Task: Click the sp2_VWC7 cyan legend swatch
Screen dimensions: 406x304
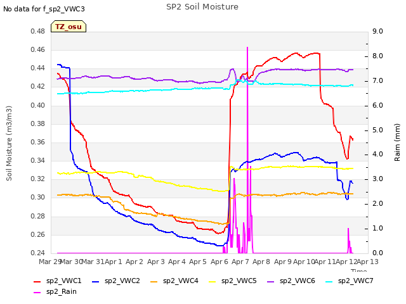Action: point(329,281)
